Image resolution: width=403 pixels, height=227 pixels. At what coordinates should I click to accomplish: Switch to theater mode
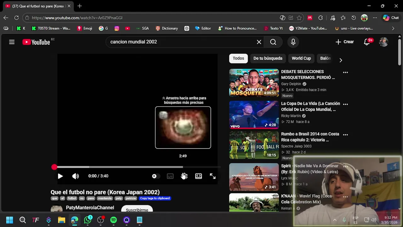[x=198, y=176]
